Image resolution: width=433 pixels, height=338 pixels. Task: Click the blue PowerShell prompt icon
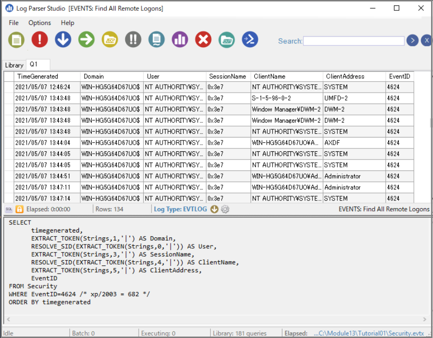[x=250, y=40]
